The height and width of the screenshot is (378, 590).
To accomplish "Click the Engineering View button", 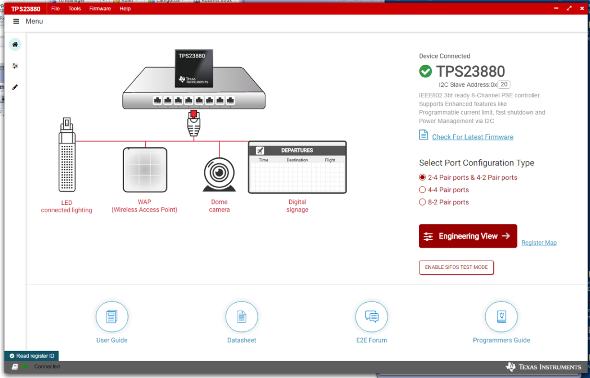I will tap(468, 236).
